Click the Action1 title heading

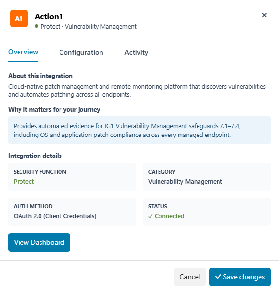[x=49, y=17]
